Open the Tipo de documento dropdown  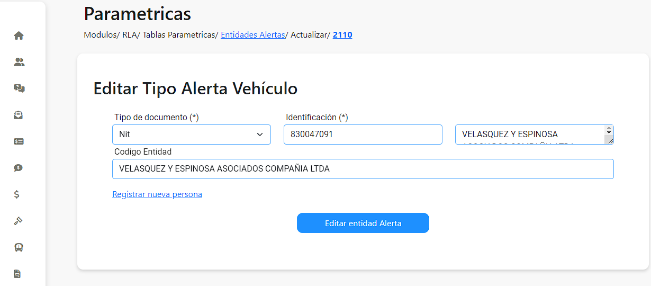tap(192, 135)
